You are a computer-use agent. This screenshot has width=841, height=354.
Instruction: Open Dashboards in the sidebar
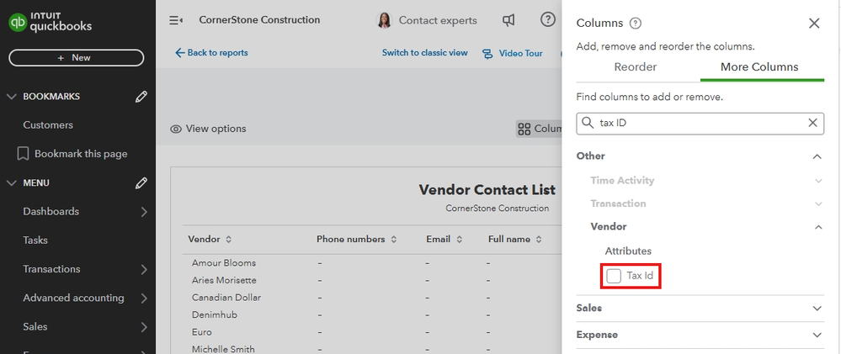tap(51, 212)
